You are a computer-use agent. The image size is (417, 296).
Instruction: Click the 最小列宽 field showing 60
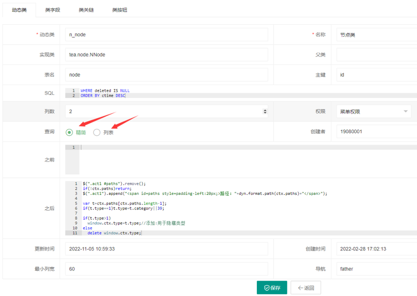tap(166, 269)
